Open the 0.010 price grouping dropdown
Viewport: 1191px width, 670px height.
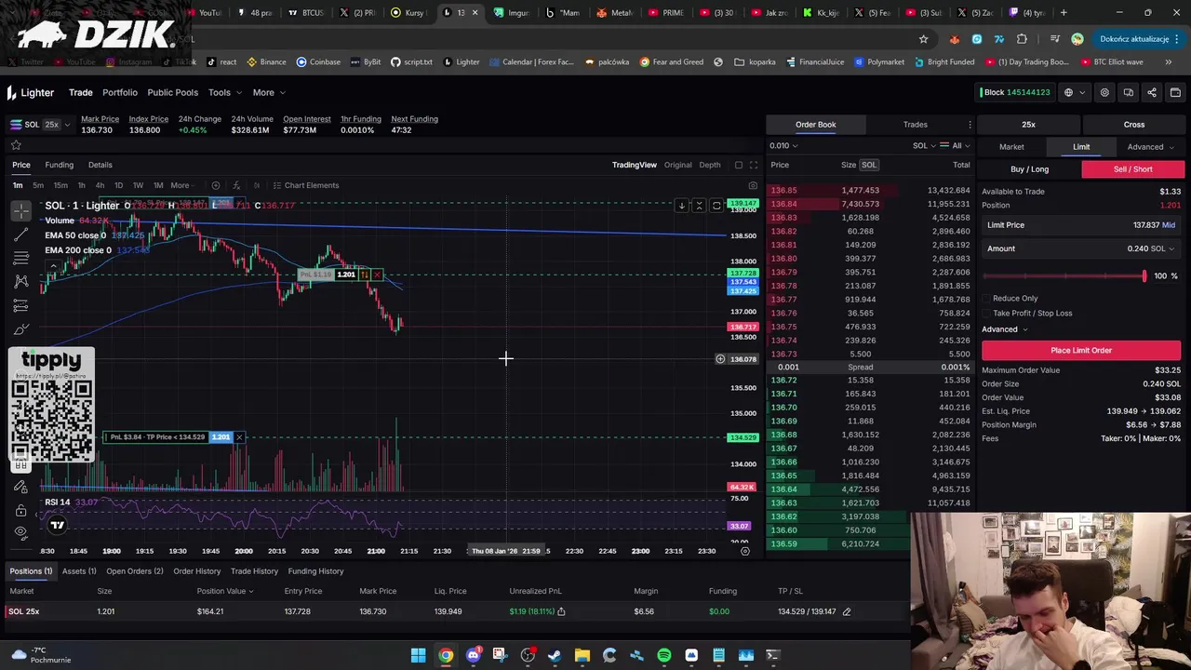(783, 145)
